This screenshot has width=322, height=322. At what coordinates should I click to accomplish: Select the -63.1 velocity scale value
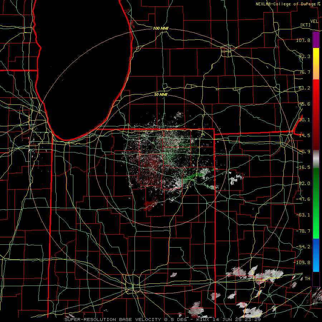tap(303, 215)
